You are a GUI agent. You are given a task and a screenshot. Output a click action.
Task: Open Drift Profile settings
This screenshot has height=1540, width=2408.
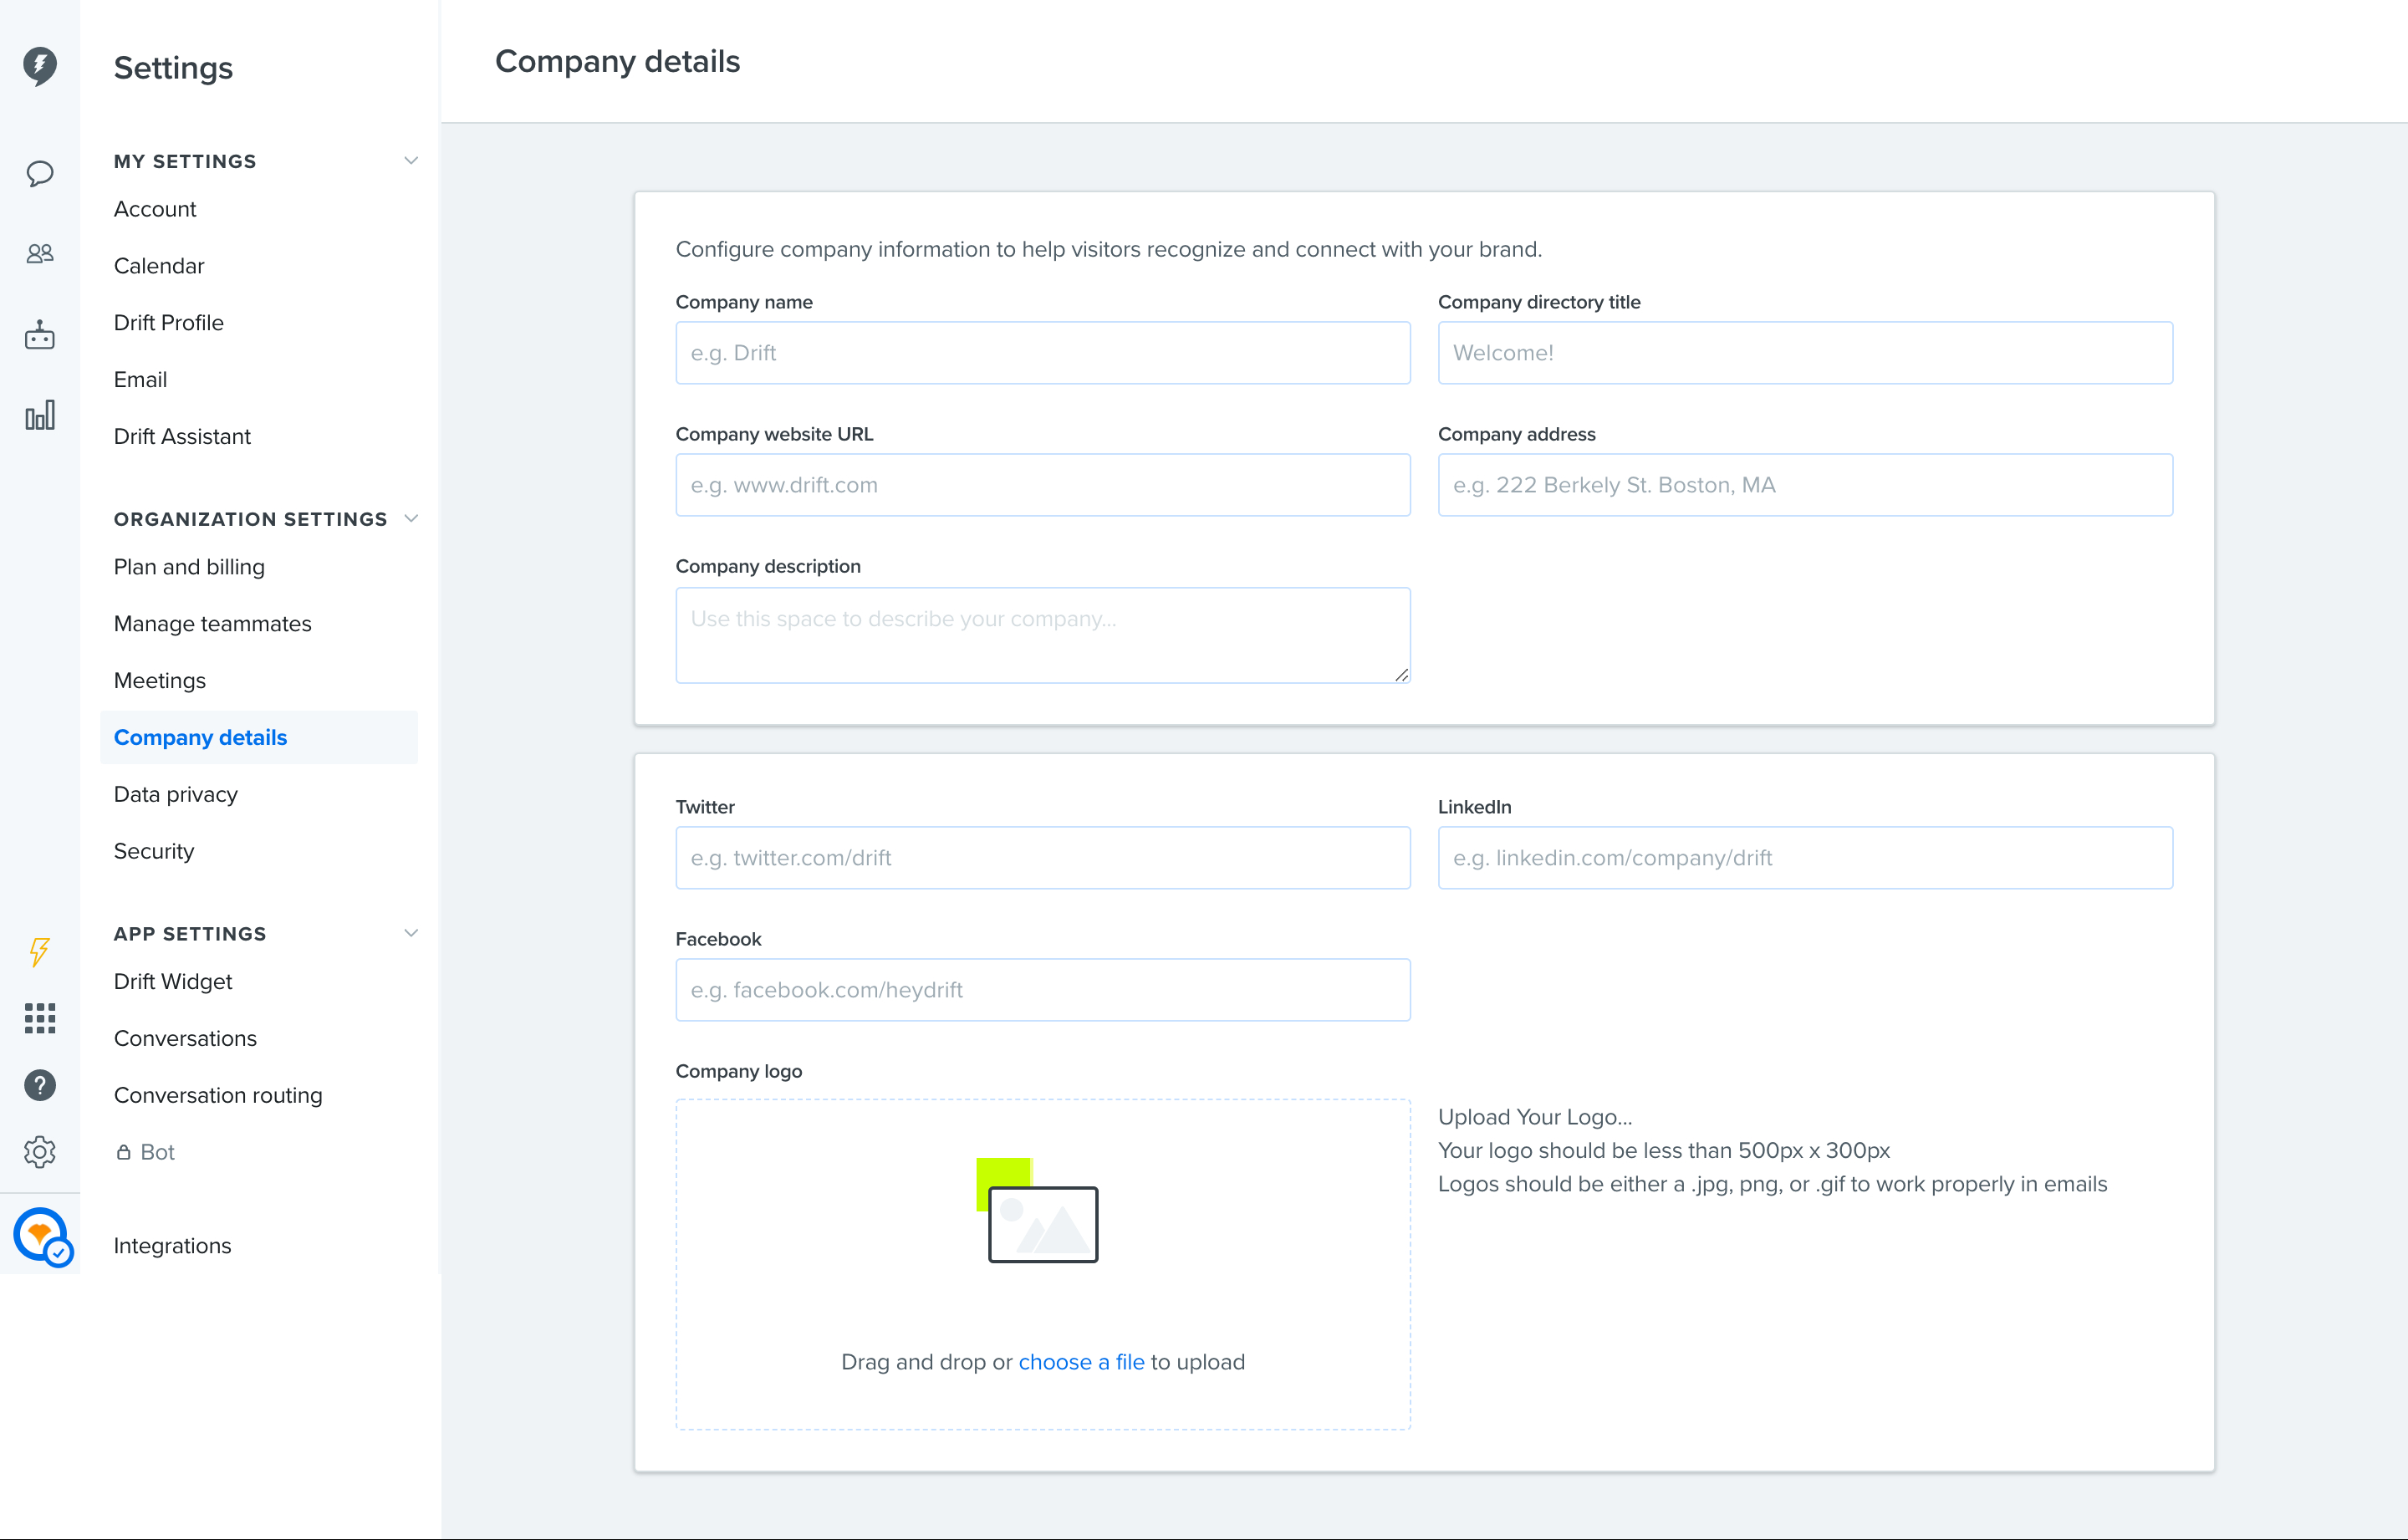click(169, 323)
